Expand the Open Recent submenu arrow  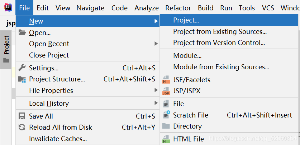pyautogui.click(x=156, y=44)
